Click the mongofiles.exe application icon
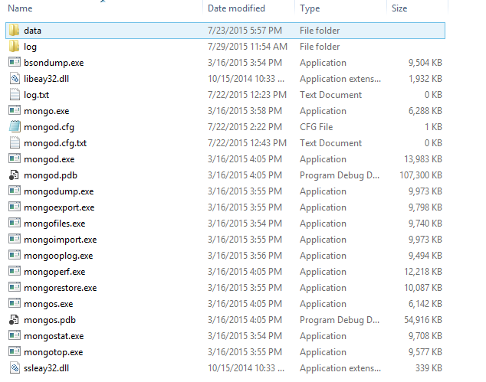The image size is (486, 382). pos(15,224)
